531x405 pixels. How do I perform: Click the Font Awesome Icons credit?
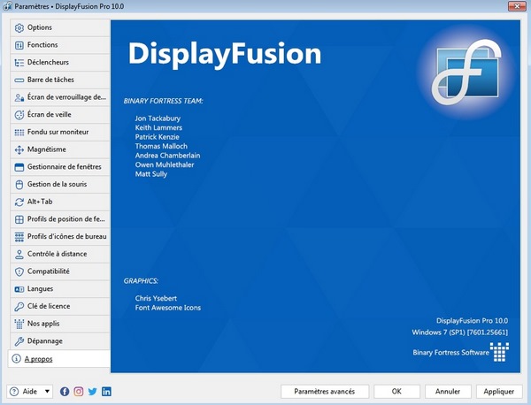pos(168,308)
